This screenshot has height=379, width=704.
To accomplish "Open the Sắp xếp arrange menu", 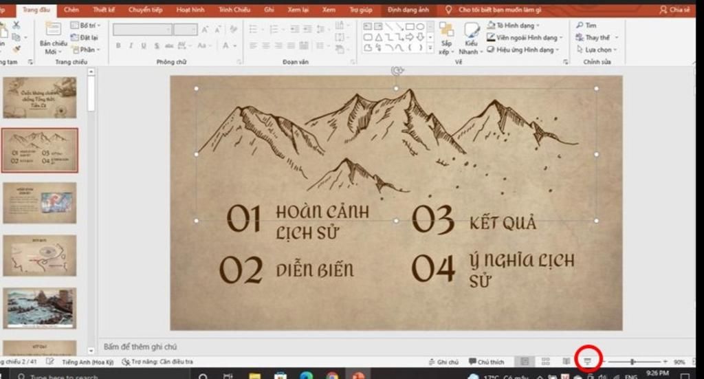I will (445, 39).
